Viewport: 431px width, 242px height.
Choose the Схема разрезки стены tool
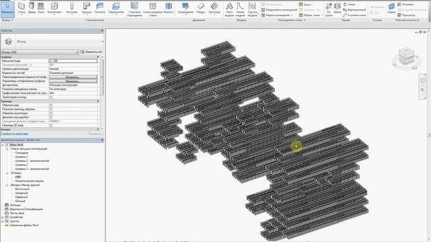(x=153, y=9)
